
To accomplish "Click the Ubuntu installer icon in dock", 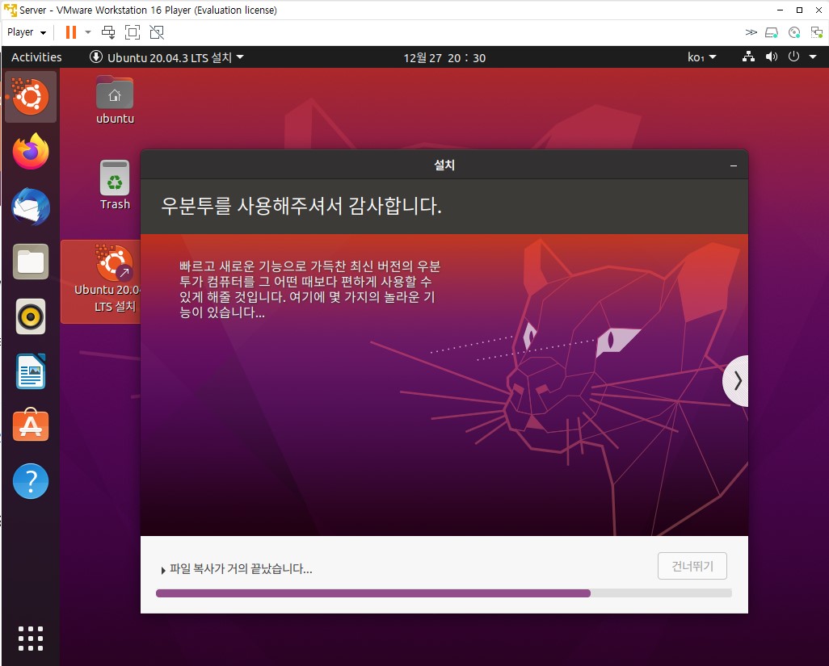I will point(31,97).
